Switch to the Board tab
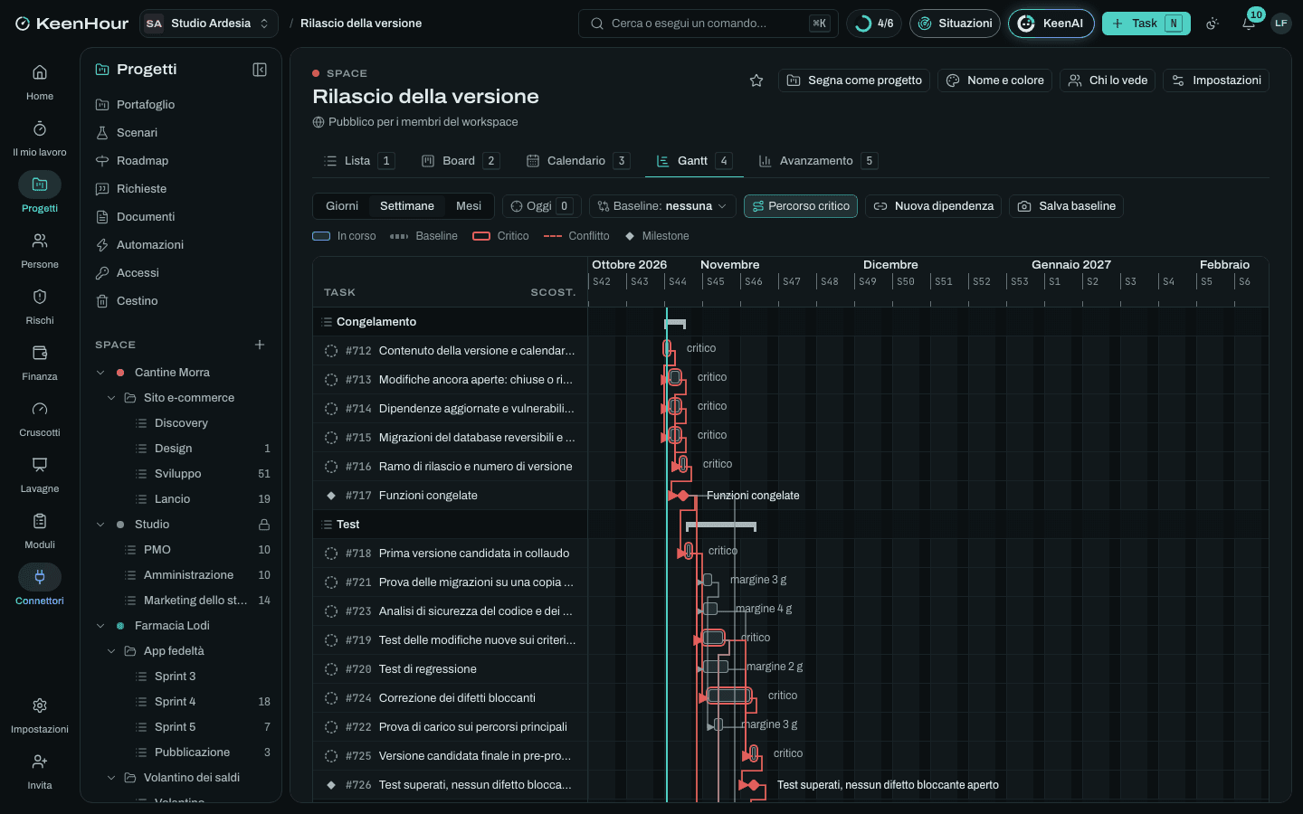Viewport: 1303px width, 814px height. 460,161
